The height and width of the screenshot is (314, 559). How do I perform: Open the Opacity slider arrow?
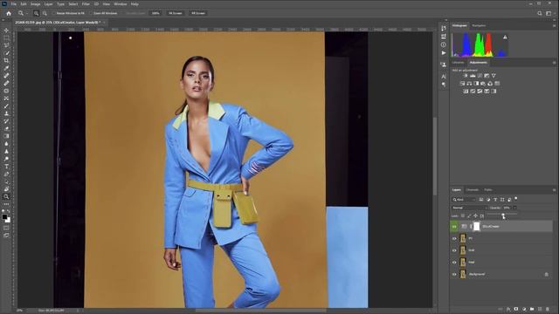[x=514, y=208]
